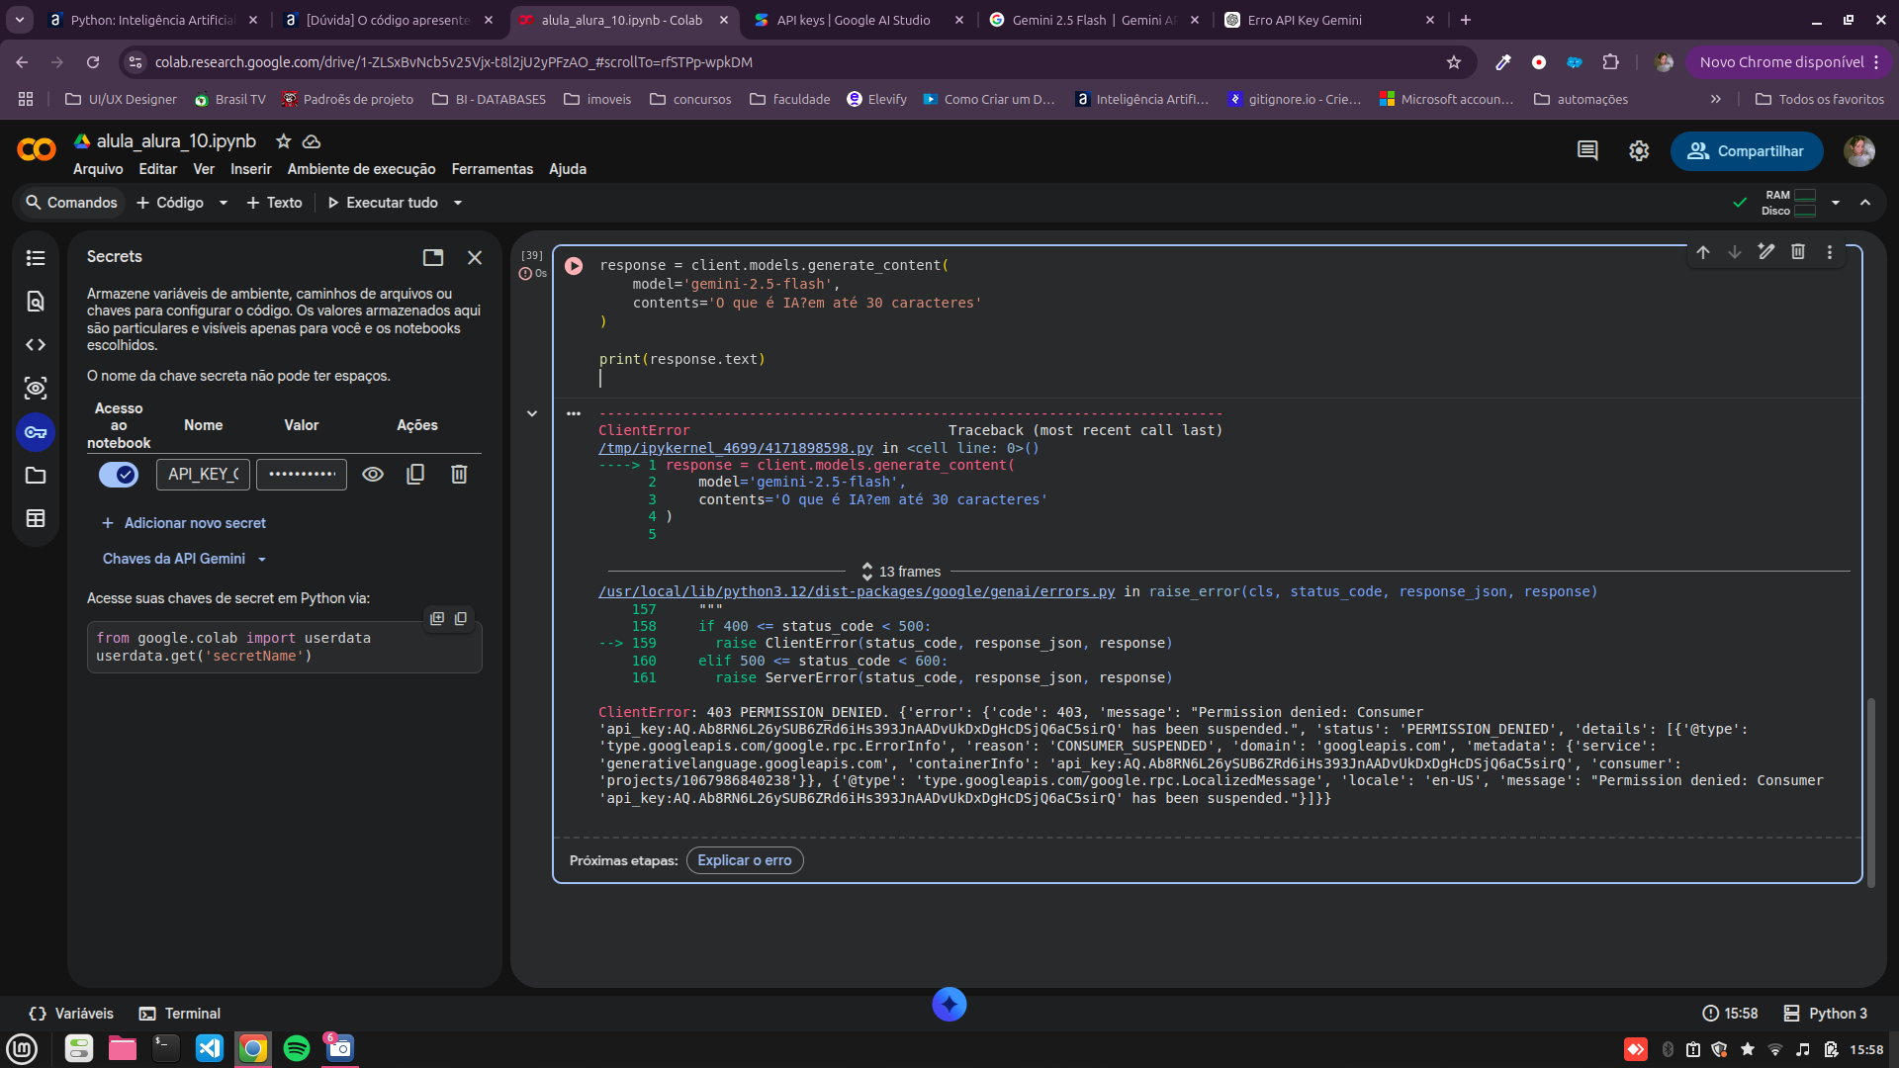This screenshot has height=1068, width=1899.
Task: Add a new secret
Action: [x=184, y=523]
